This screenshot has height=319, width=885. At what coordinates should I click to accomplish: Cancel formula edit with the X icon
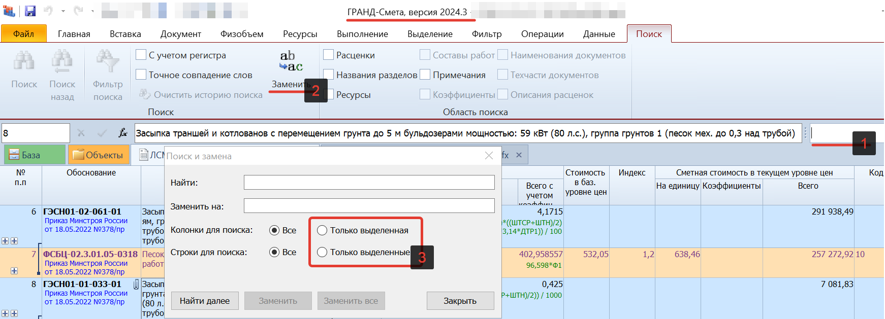click(81, 133)
